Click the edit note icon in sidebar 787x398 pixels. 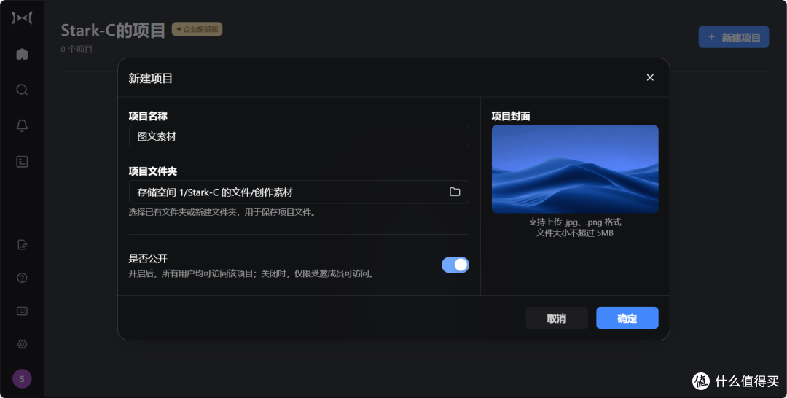click(22, 245)
